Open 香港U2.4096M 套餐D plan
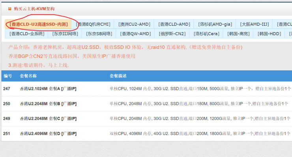The image size is (292, 157). coord(48,134)
